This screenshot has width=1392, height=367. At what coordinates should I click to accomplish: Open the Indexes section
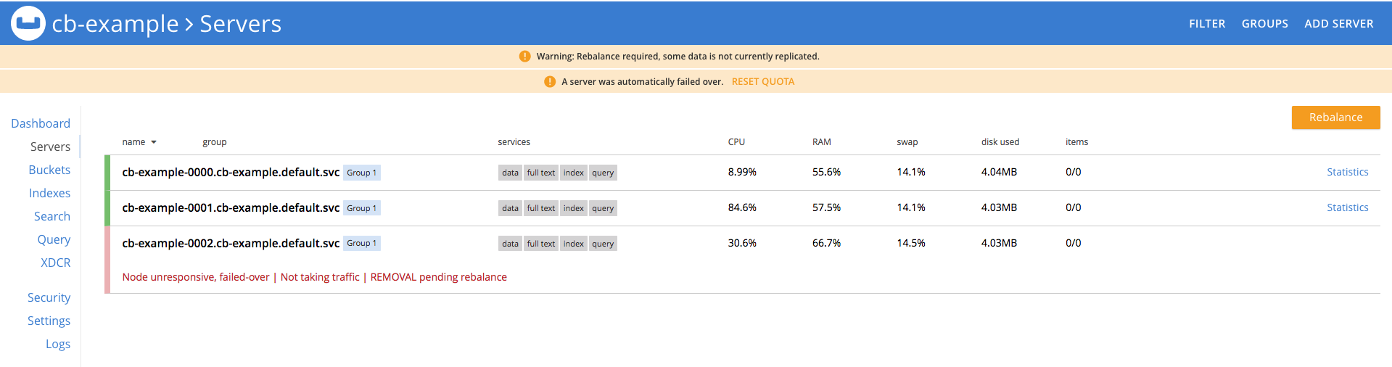coord(49,193)
